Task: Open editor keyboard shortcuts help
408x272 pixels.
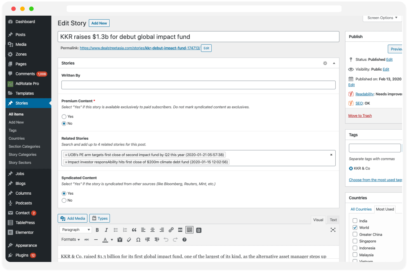Action: 184,240
